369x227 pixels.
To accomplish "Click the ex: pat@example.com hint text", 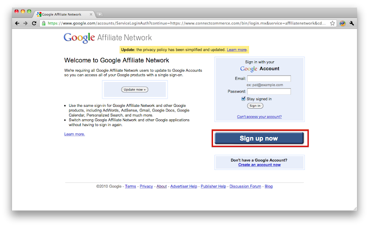I will pyautogui.click(x=265, y=85).
